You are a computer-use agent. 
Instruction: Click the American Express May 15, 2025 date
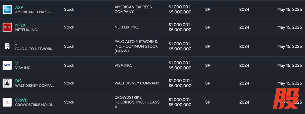pos(289,10)
